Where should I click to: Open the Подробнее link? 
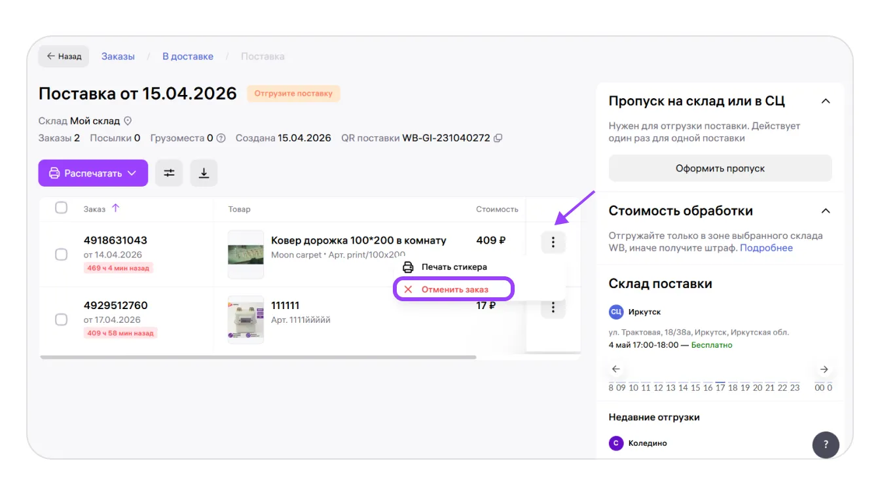click(766, 248)
